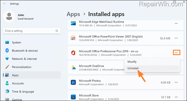Click the Microsoft Photos title
This screenshot has height=101, width=187.
tap(90, 81)
